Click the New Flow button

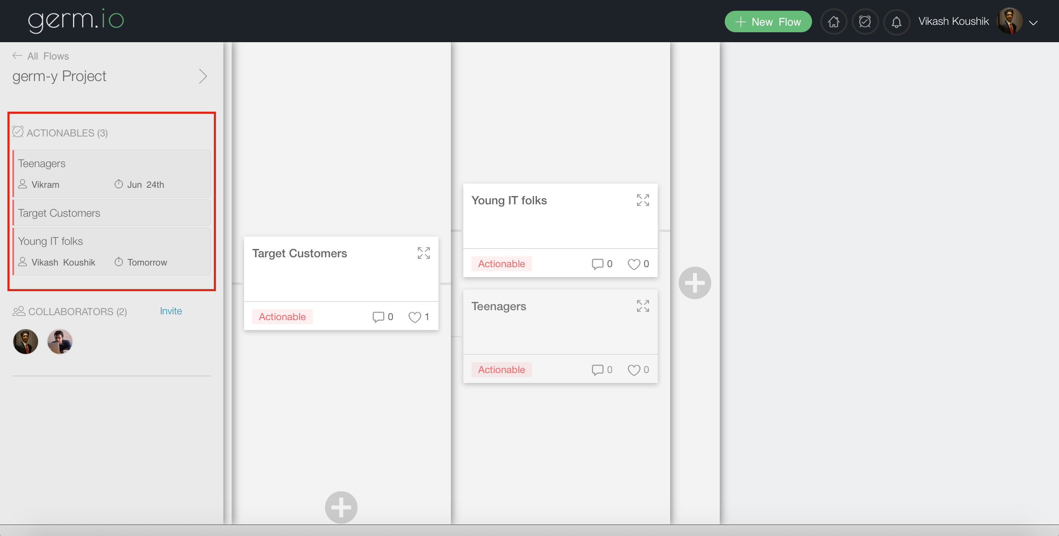pos(768,22)
